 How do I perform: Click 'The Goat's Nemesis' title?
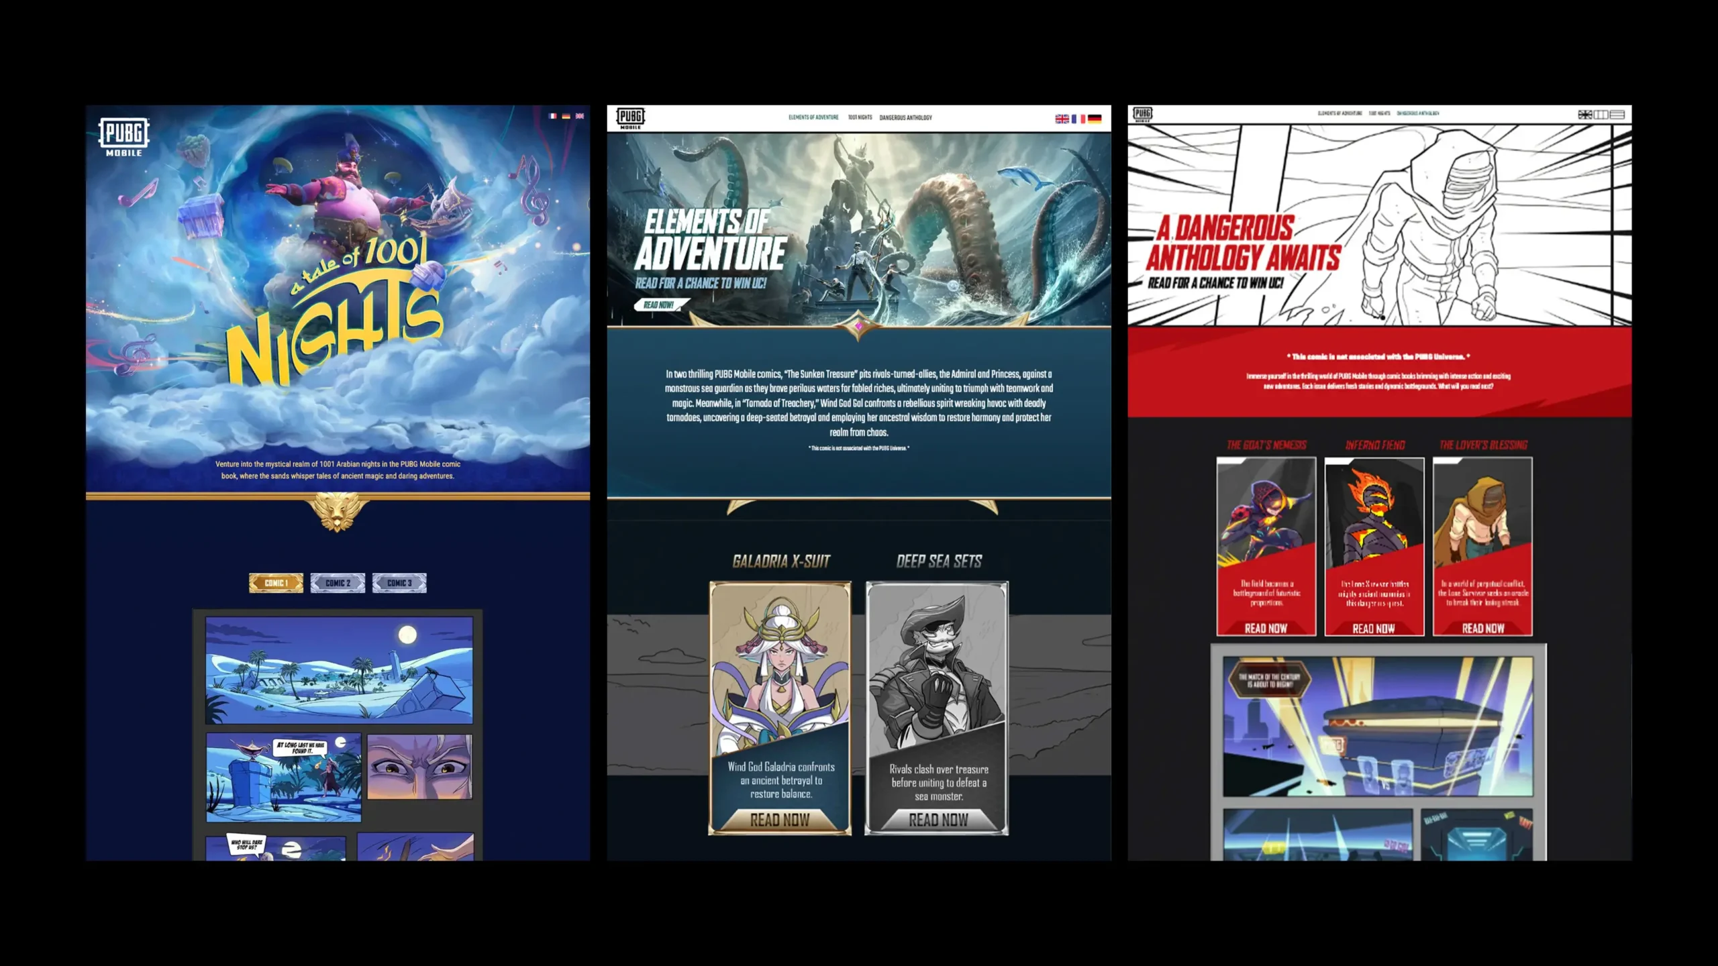click(1266, 445)
